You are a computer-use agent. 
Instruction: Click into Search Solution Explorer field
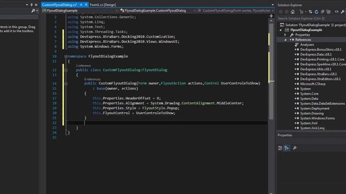[311, 18]
